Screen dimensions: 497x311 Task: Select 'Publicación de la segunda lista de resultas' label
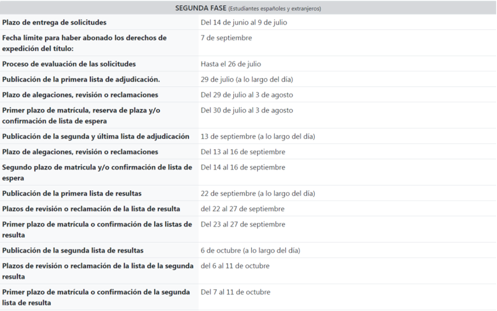click(x=73, y=251)
